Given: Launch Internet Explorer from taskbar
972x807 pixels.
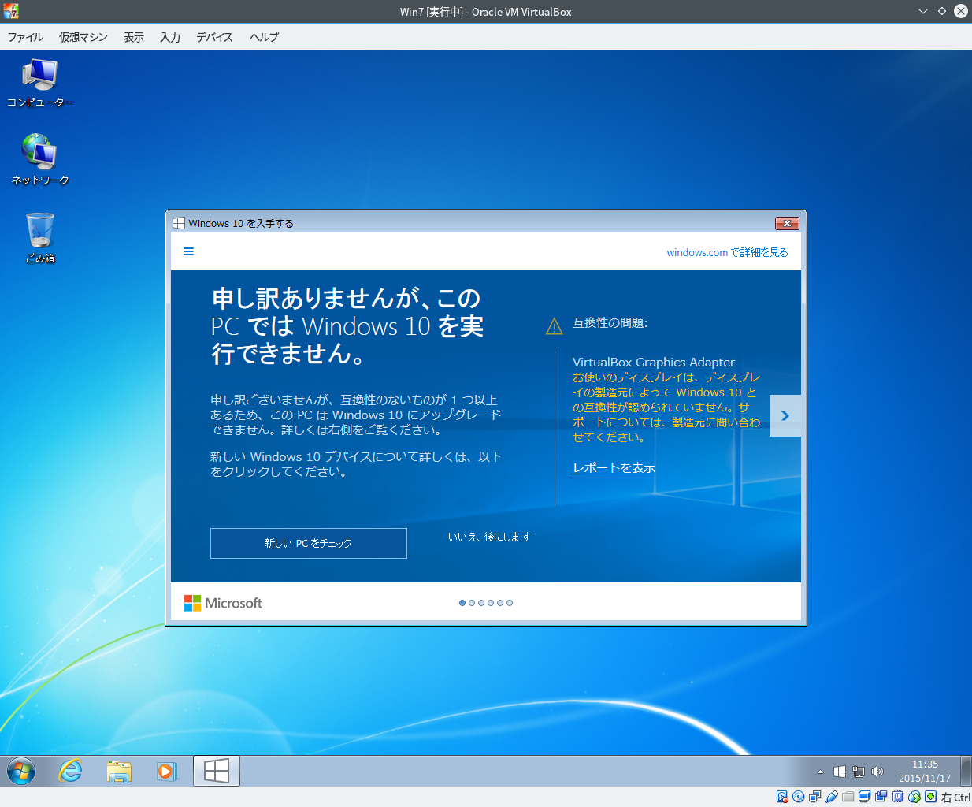Looking at the screenshot, I should pos(70,771).
